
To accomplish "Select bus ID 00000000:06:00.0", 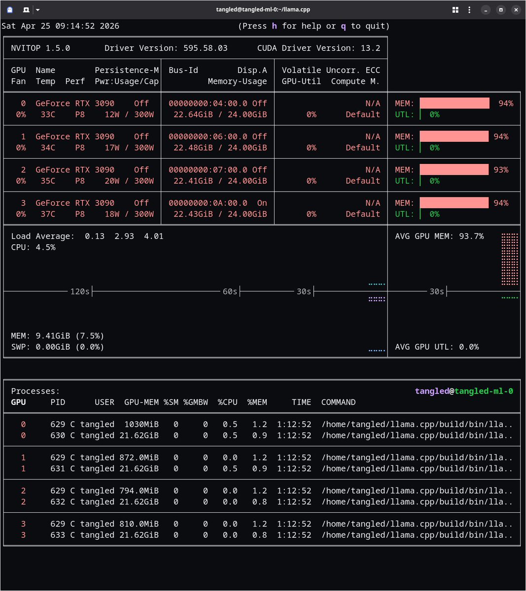I will pos(208,137).
